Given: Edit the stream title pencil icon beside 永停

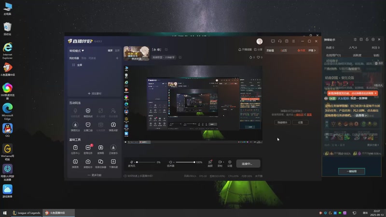Looking at the screenshot, I should (166, 50).
